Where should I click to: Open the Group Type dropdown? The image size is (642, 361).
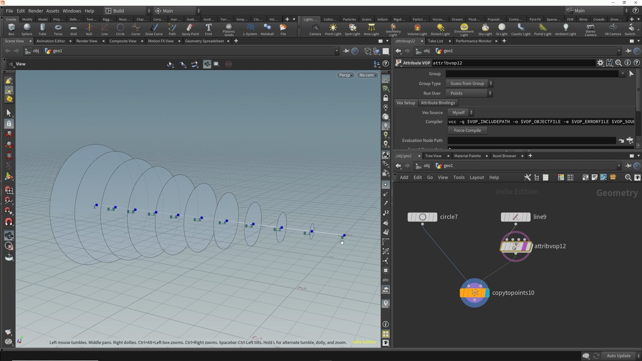point(469,84)
